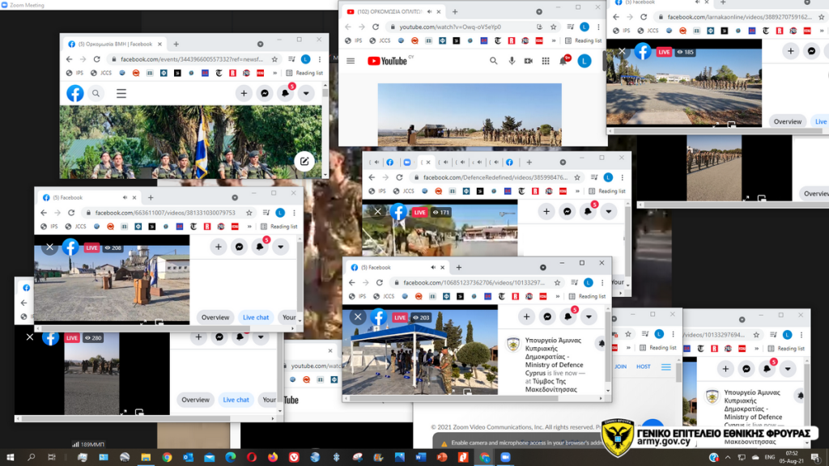The width and height of the screenshot is (829, 466).
Task: Select the Overview tab in larnakaonline video window
Action: coord(787,121)
